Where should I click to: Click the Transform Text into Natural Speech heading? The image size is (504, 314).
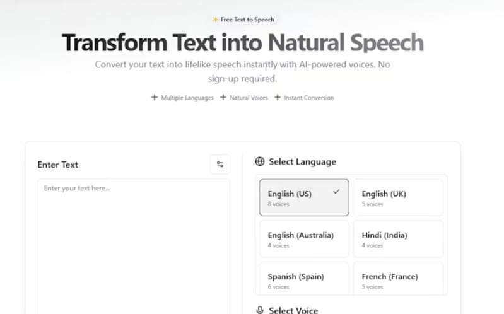click(x=243, y=43)
